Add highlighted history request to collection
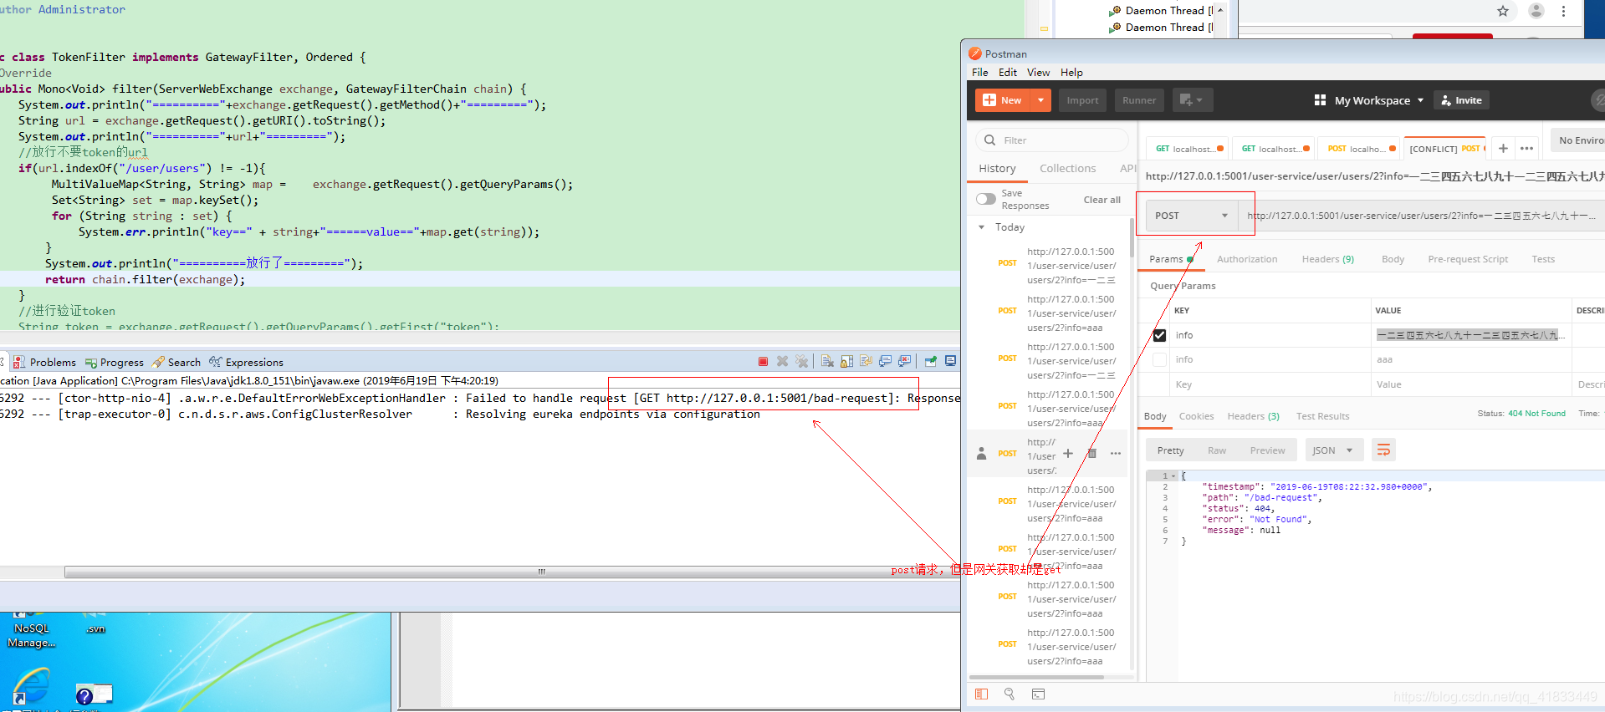 pyautogui.click(x=1068, y=454)
